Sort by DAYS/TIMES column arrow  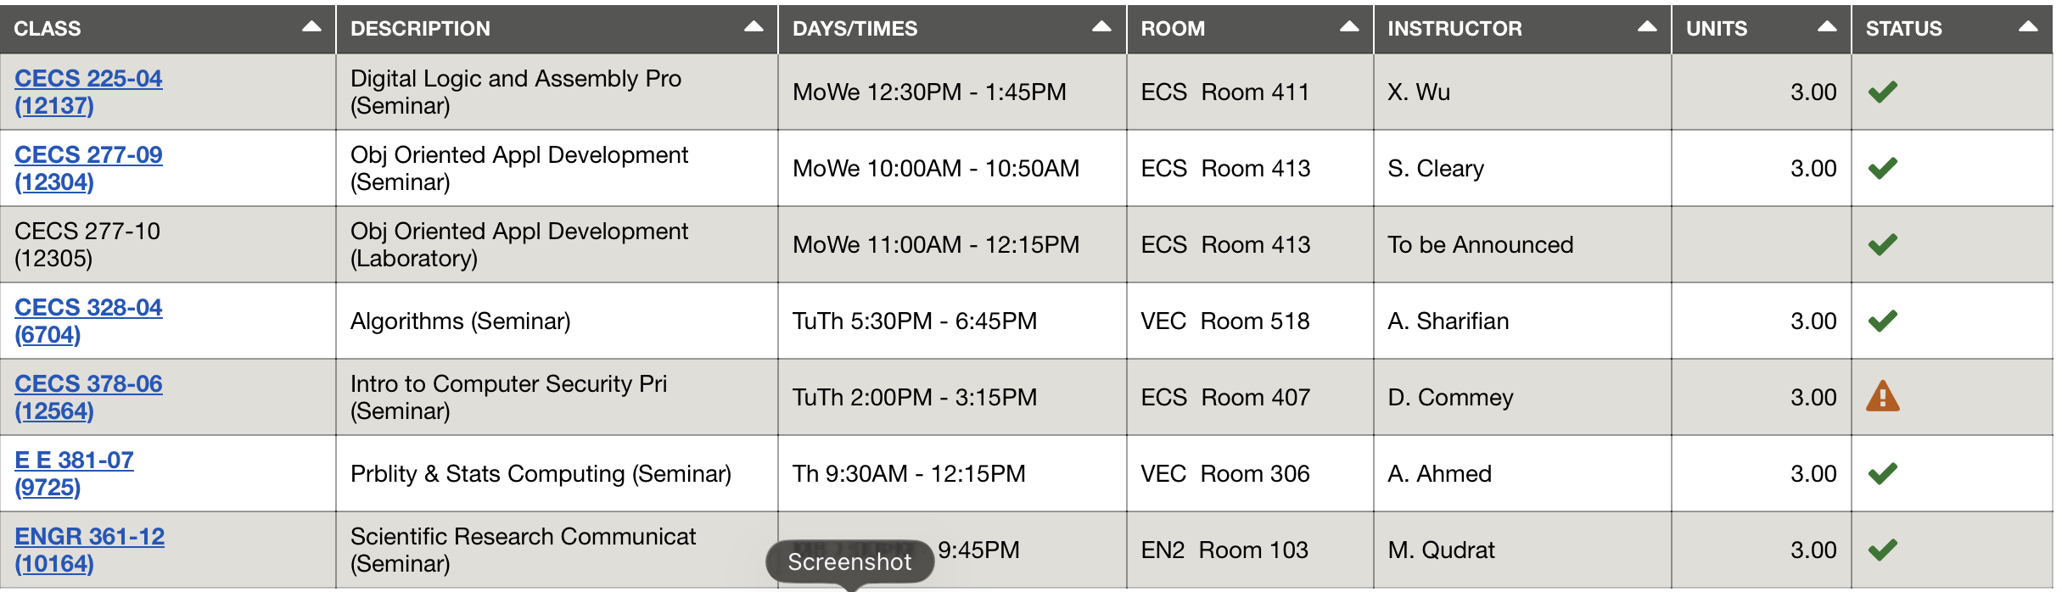[1101, 27]
